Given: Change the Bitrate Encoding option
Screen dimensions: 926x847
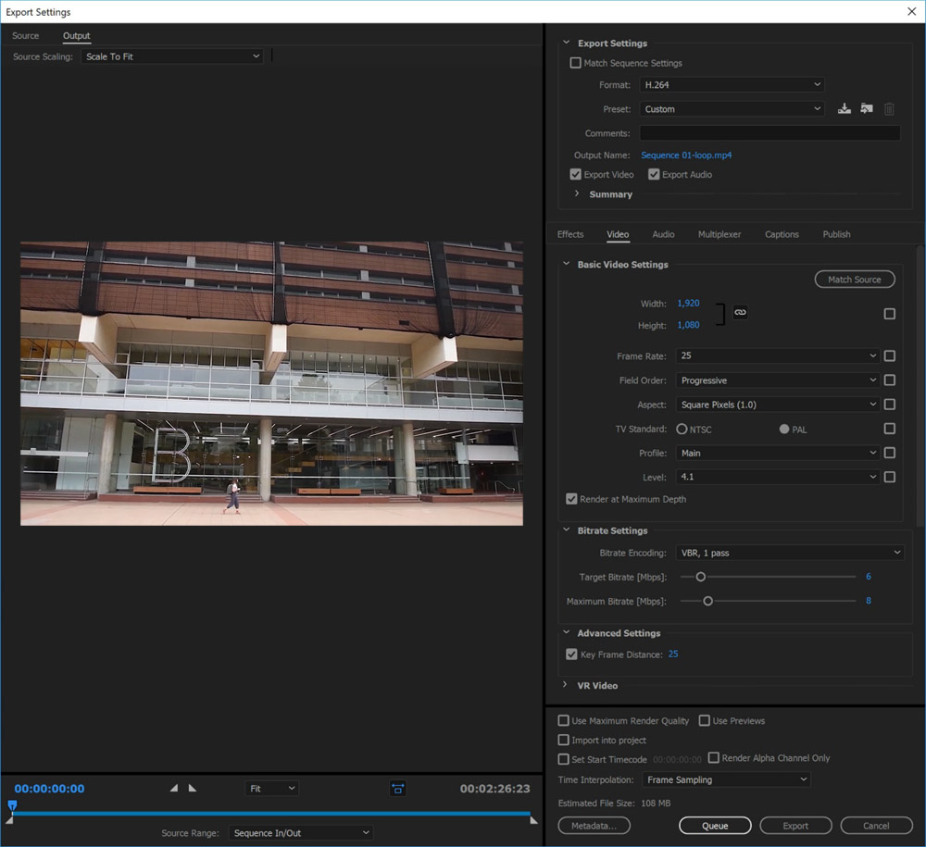Looking at the screenshot, I should tap(790, 552).
